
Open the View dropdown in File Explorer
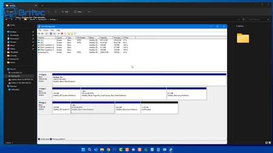[78, 12]
